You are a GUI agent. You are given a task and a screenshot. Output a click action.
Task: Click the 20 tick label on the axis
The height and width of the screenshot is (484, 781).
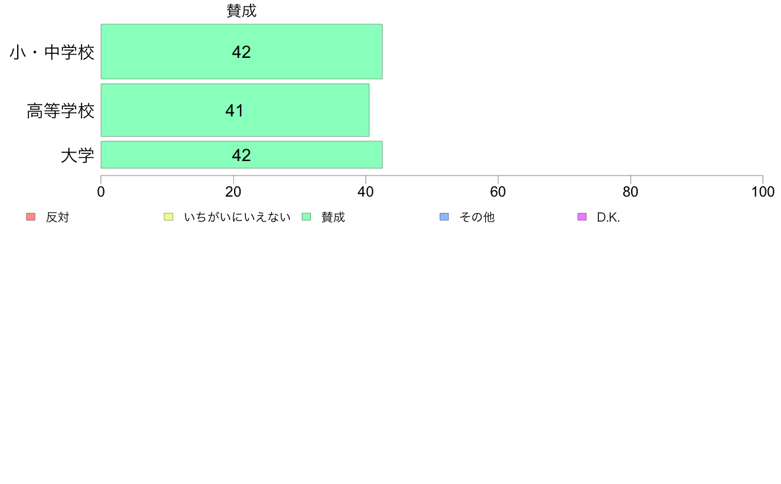(x=233, y=192)
